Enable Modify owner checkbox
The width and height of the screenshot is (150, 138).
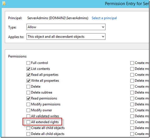point(28,110)
